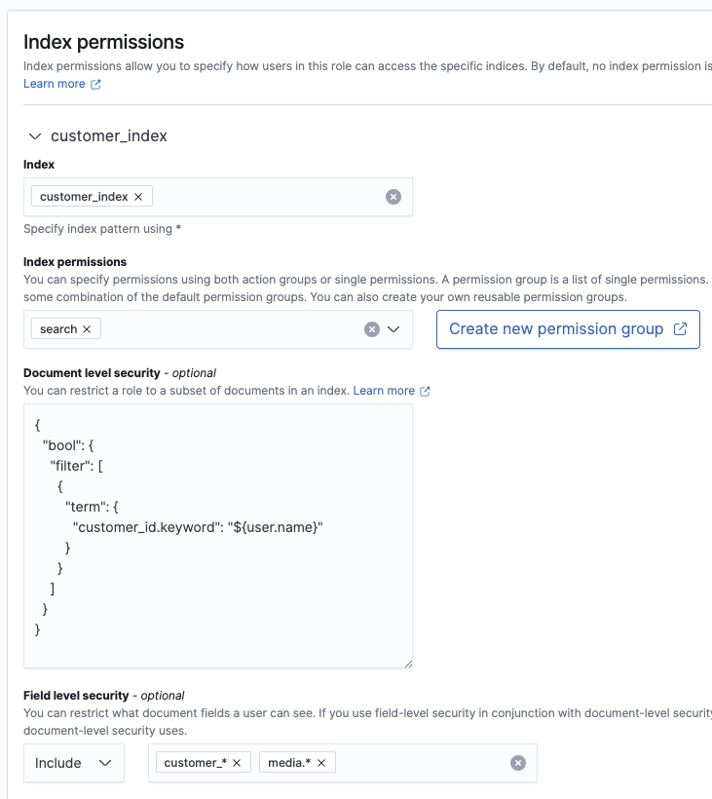Clear all selected index permissions
The width and height of the screenshot is (712, 799).
click(x=372, y=329)
